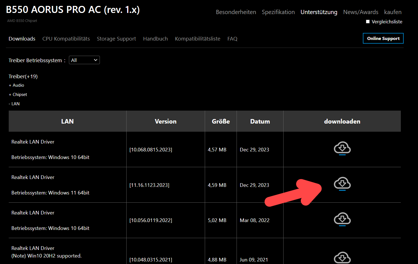Viewport: 418px width, 264px height.
Task: Click the Größe column header
Action: [x=221, y=121]
